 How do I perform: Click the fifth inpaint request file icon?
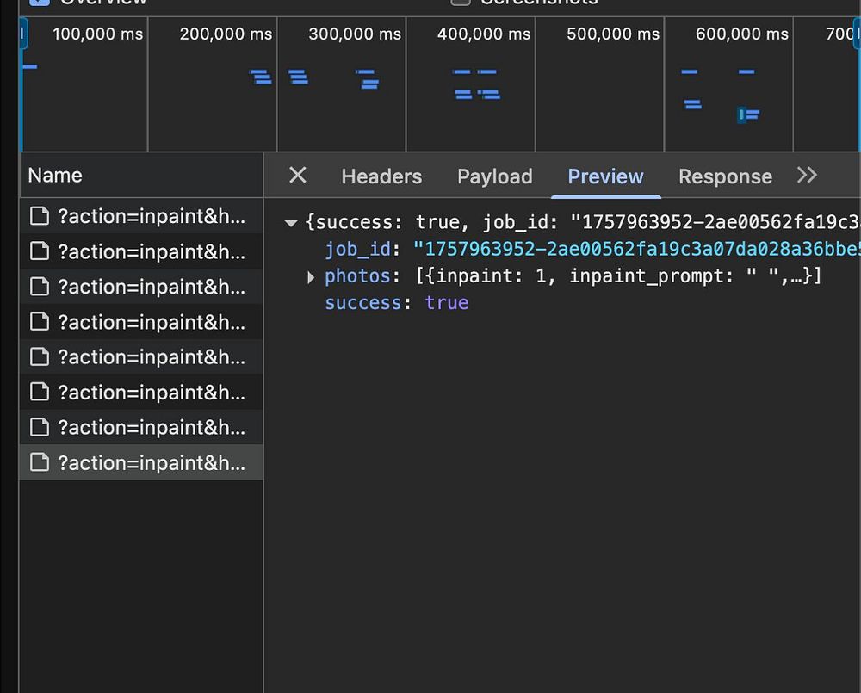click(x=40, y=356)
